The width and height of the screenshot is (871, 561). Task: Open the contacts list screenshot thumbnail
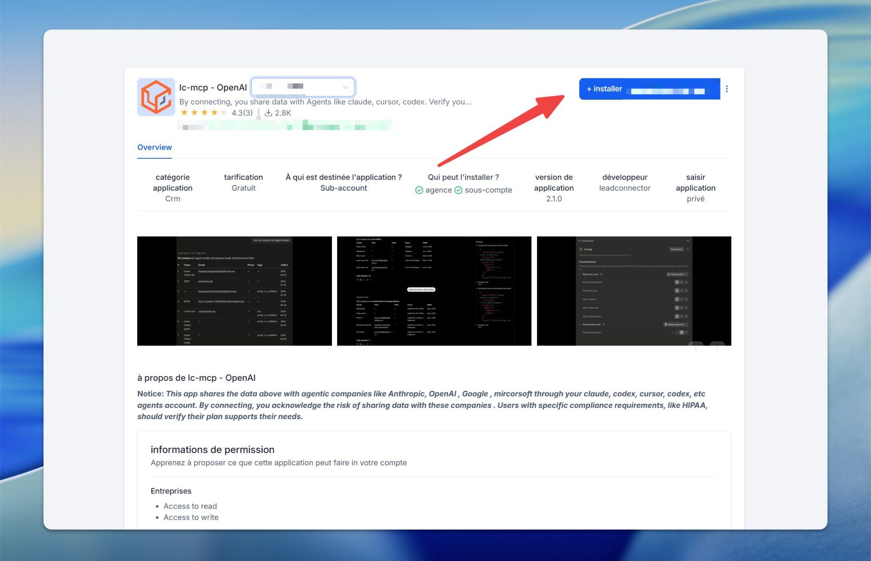[234, 291]
